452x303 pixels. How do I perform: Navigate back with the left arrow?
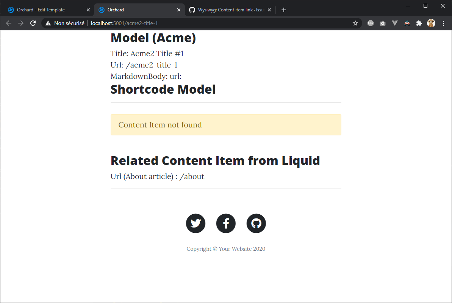pos(8,23)
